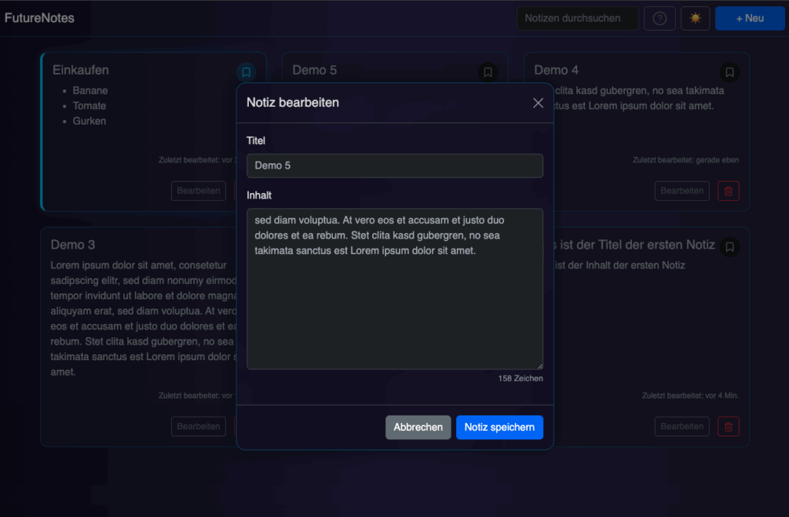This screenshot has height=517, width=789.
Task: Open the Bearbeiten button on the bottom-right note
Action: (681, 426)
